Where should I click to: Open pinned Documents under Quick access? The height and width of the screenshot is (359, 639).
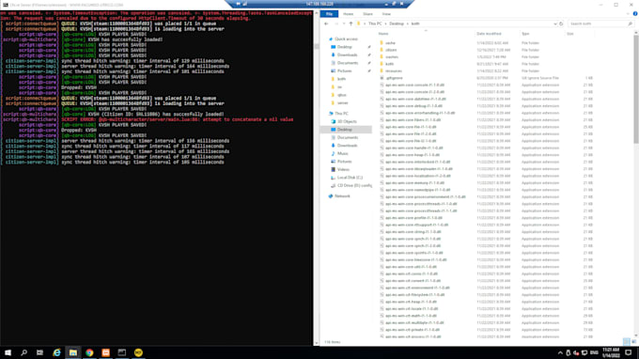348,63
